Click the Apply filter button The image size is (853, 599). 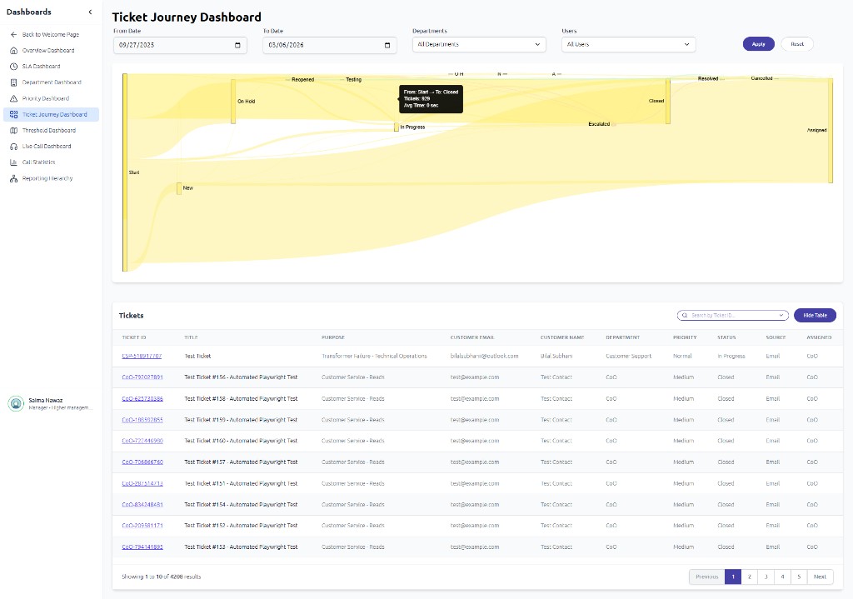758,44
